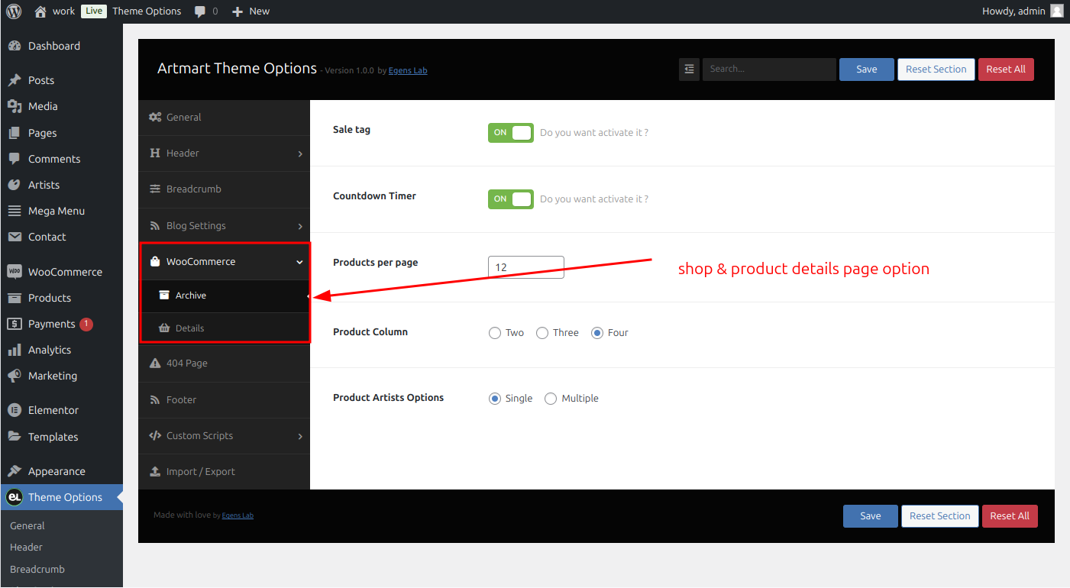The width and height of the screenshot is (1070, 588).
Task: Click the bottom Reset All button
Action: [1010, 515]
